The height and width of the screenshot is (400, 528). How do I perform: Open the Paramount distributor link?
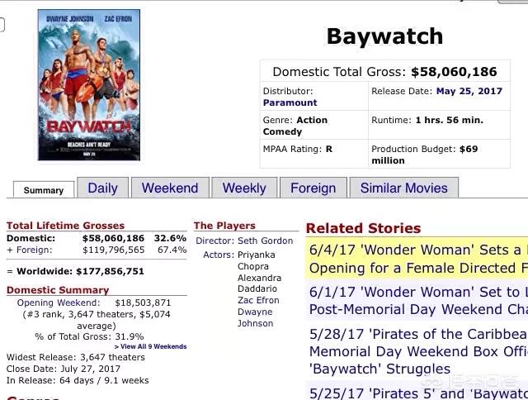coord(290,102)
